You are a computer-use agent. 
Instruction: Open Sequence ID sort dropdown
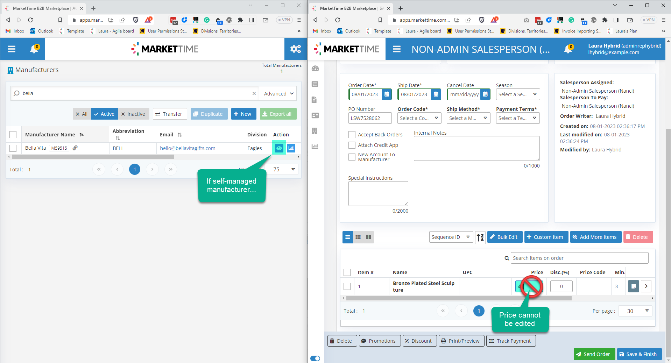(x=451, y=237)
